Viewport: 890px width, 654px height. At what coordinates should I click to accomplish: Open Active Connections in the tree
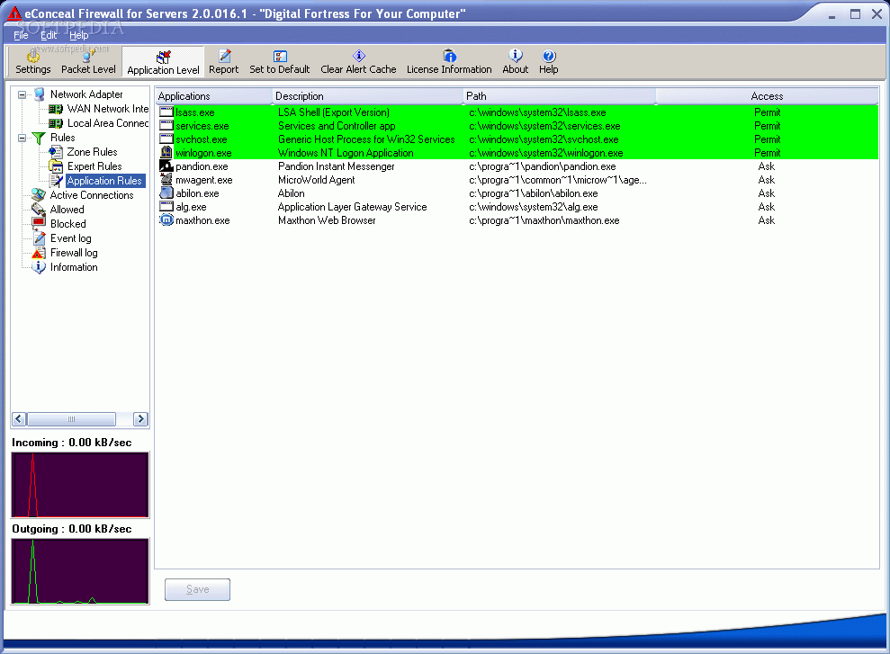tap(92, 195)
